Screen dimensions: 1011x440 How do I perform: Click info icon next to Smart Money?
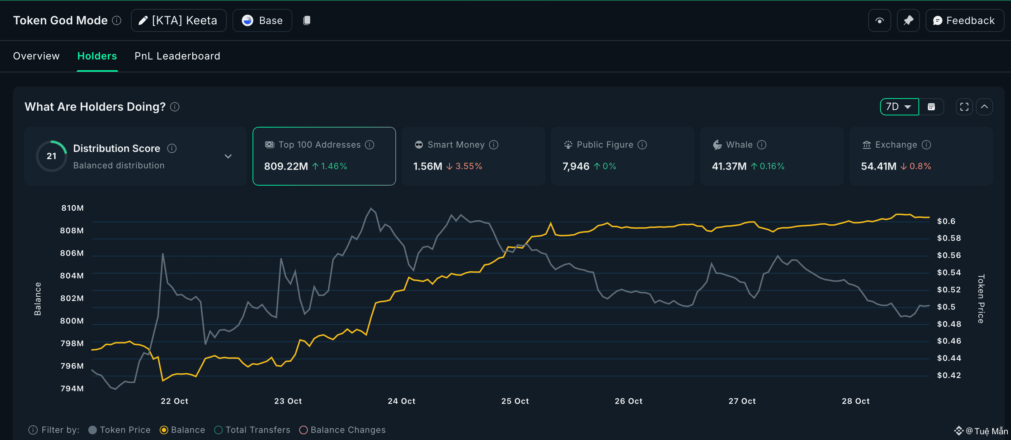494,145
